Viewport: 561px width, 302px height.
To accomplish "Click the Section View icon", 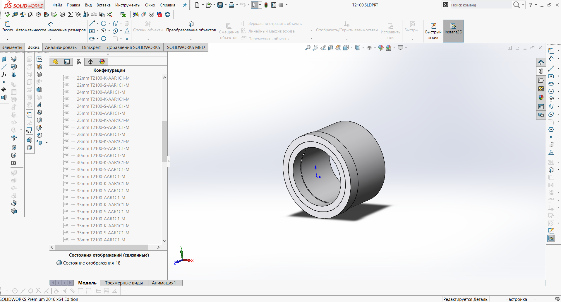I will pyautogui.click(x=331, y=48).
